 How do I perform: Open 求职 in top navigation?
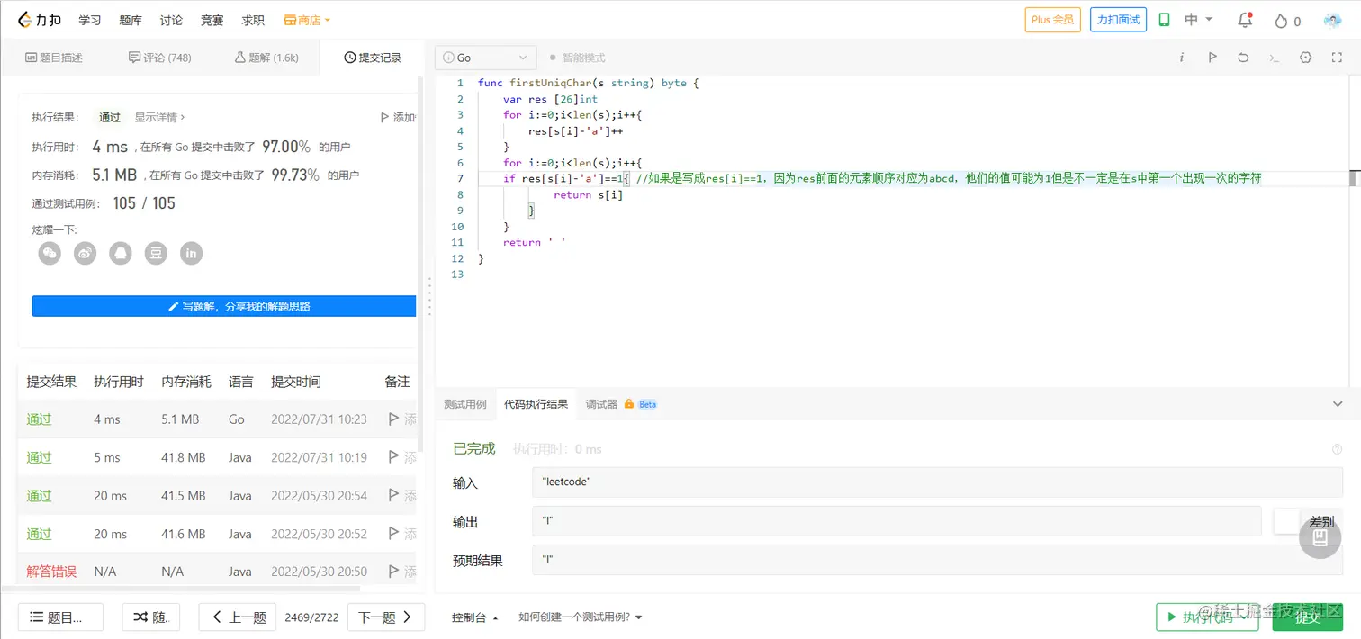point(253,20)
